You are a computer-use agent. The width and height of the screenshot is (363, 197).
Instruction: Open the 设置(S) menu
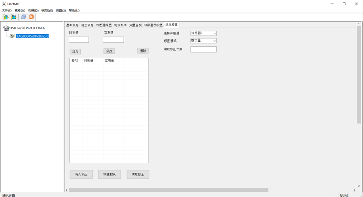point(61,10)
